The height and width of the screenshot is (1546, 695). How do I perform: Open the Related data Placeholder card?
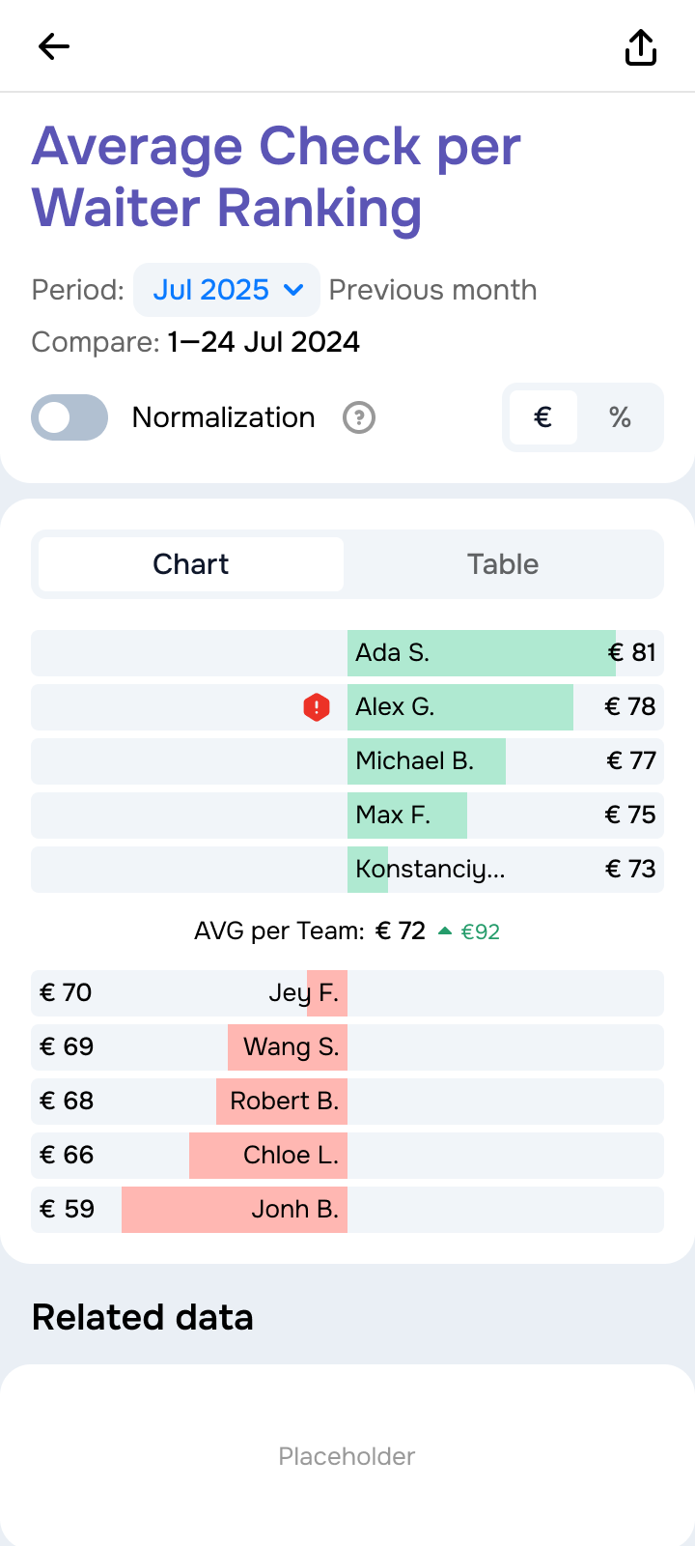pos(347,1455)
